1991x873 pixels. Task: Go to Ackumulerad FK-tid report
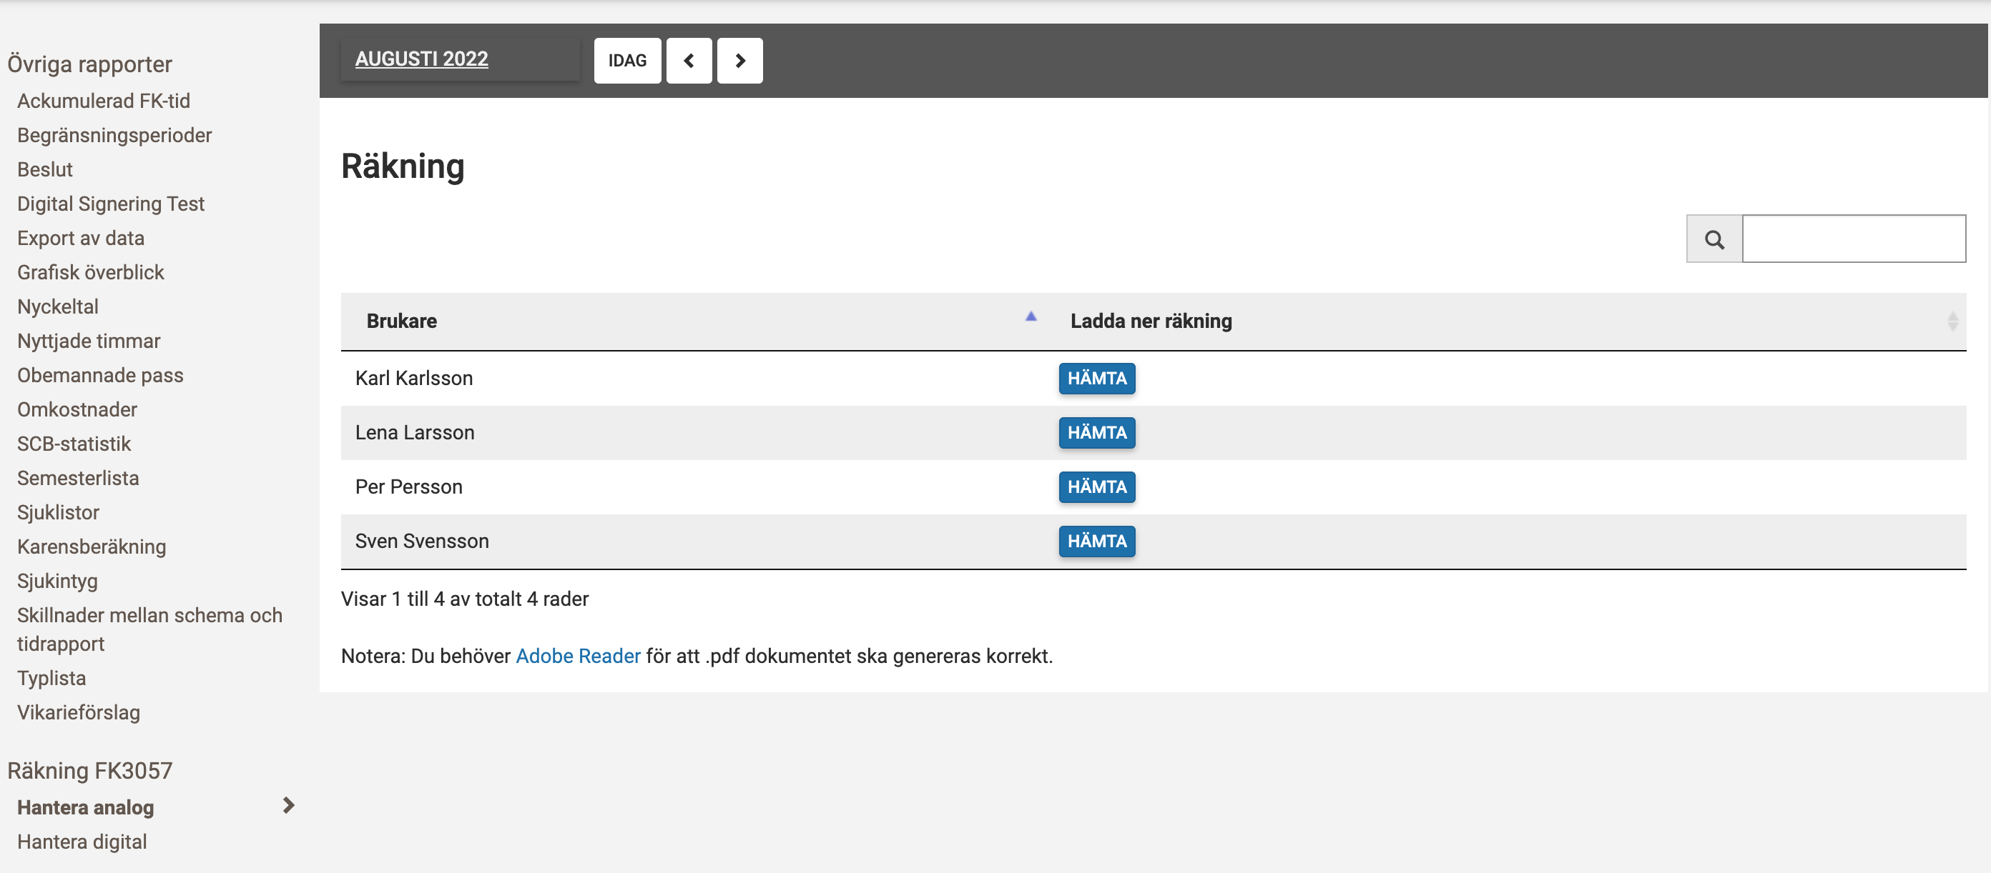coord(104,100)
